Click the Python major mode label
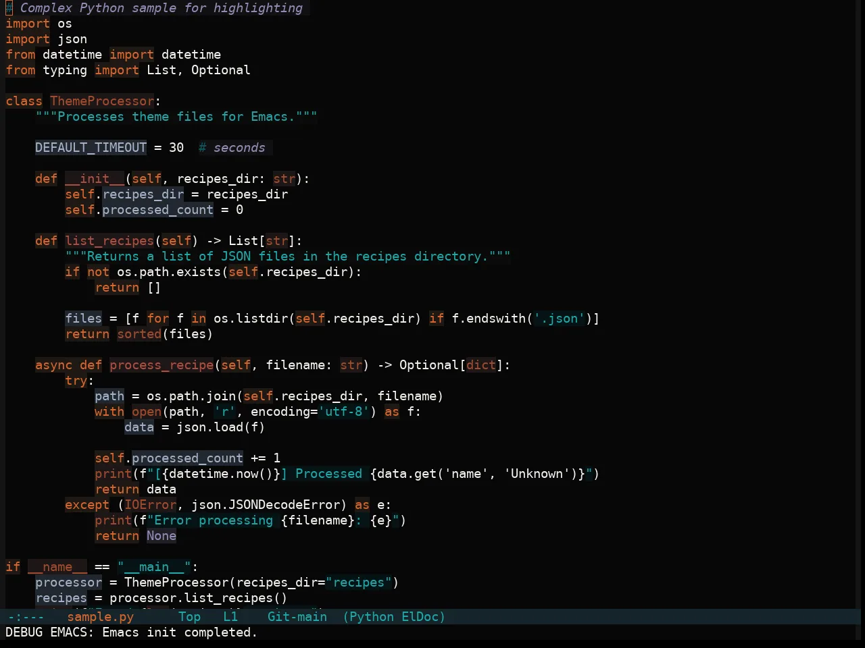This screenshot has height=648, width=865. tap(372, 616)
